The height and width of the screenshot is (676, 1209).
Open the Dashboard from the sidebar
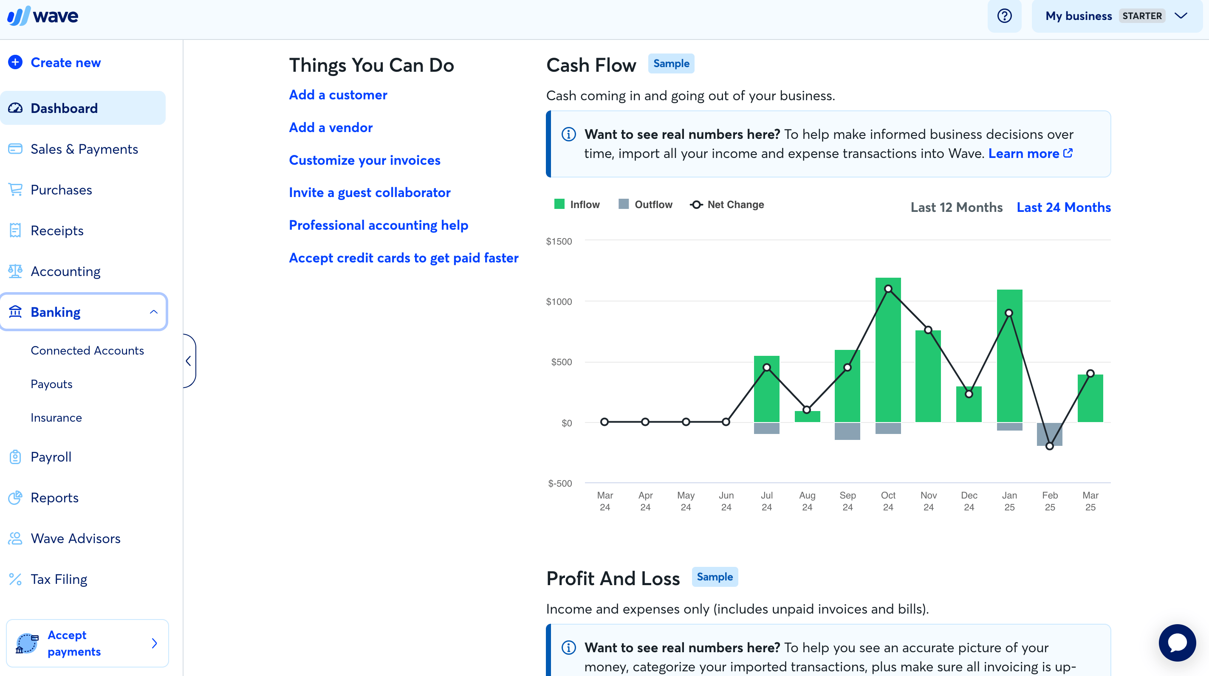(15, 108)
